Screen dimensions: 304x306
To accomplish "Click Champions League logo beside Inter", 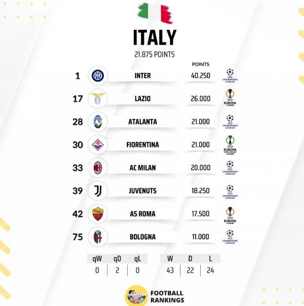I will [x=230, y=76].
